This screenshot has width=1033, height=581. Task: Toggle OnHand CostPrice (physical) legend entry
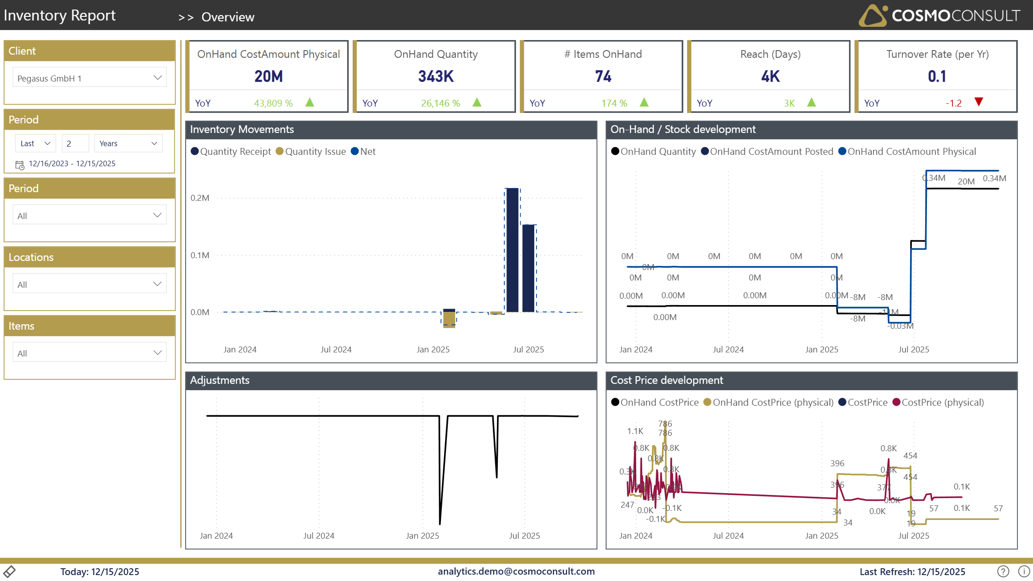pos(768,403)
